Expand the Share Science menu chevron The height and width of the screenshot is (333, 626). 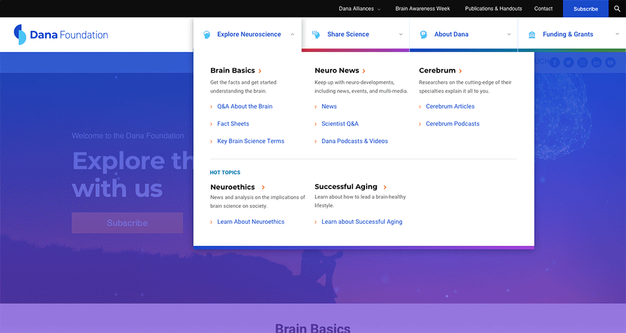[x=401, y=35]
